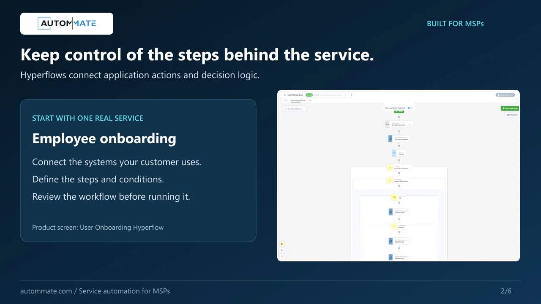Select the Main Hyper Flow tab
The image size is (541, 304).
pyautogui.click(x=298, y=100)
